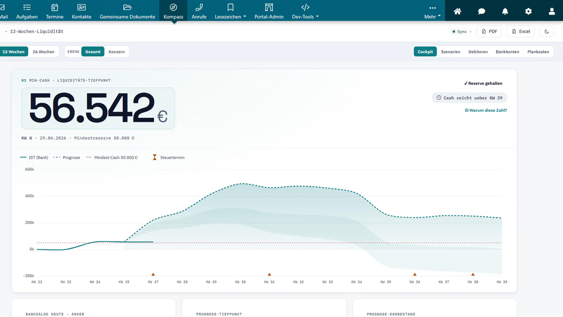Open the Termine calendar icon
Screen dimensions: 563x317
(x=55, y=7)
